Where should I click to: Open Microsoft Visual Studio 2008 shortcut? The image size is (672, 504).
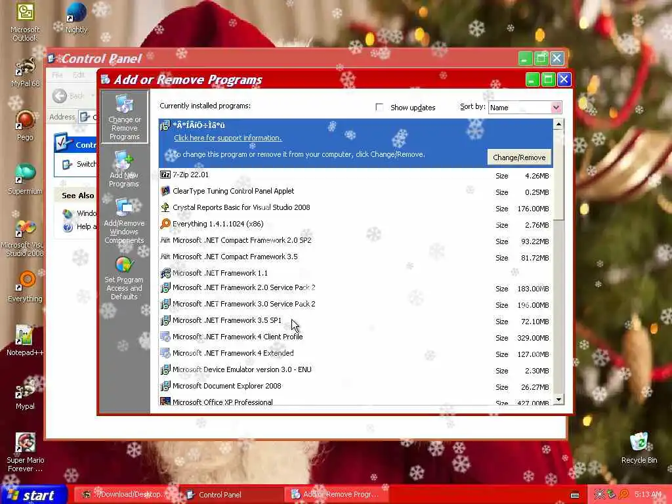pos(25,238)
